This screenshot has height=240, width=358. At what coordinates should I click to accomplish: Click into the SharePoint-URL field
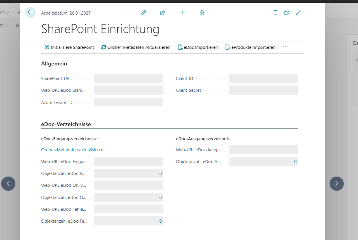(129, 78)
